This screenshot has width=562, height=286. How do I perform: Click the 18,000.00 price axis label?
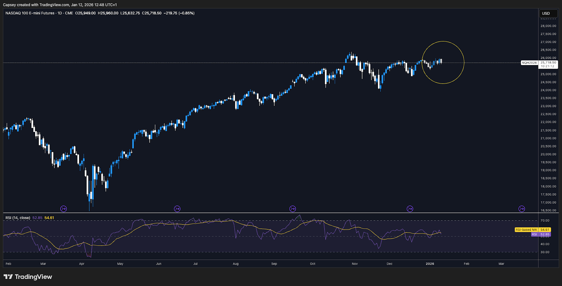pos(548,186)
